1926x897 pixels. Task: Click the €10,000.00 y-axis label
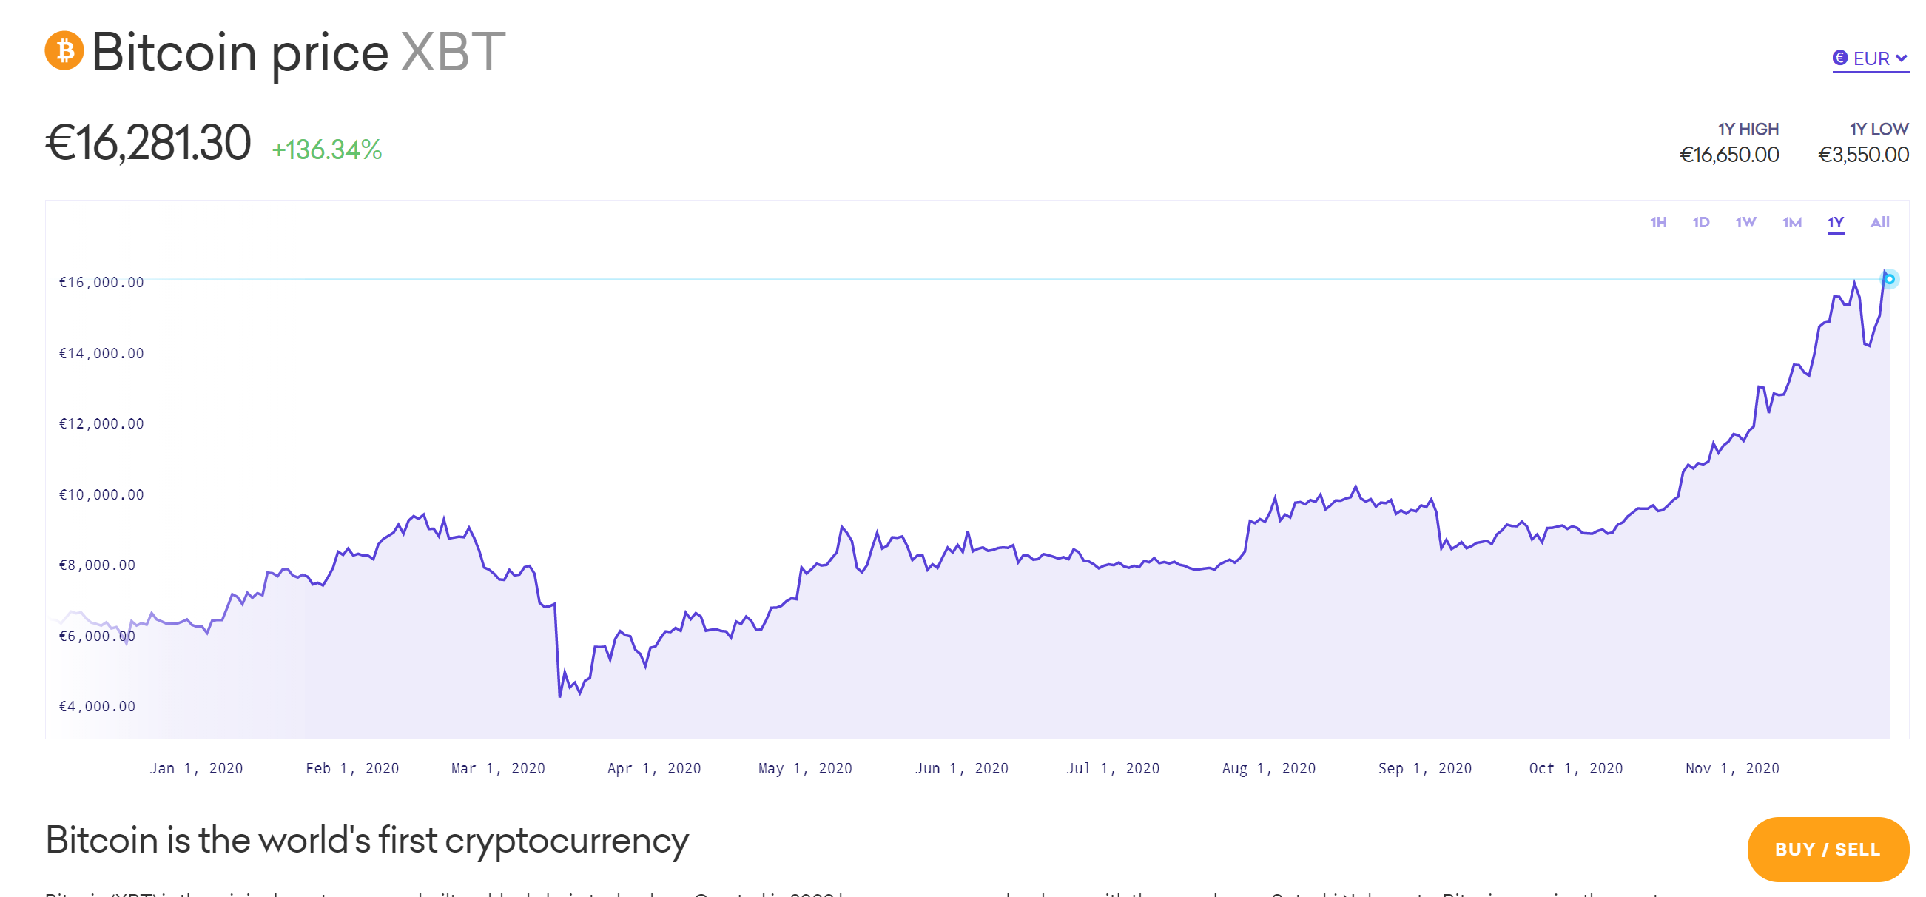pyautogui.click(x=101, y=494)
